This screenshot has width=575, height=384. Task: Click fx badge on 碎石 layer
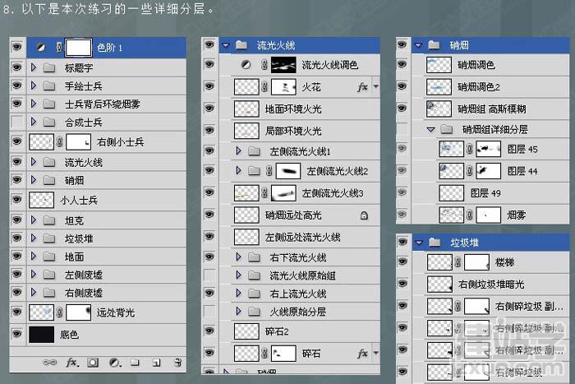[362, 353]
